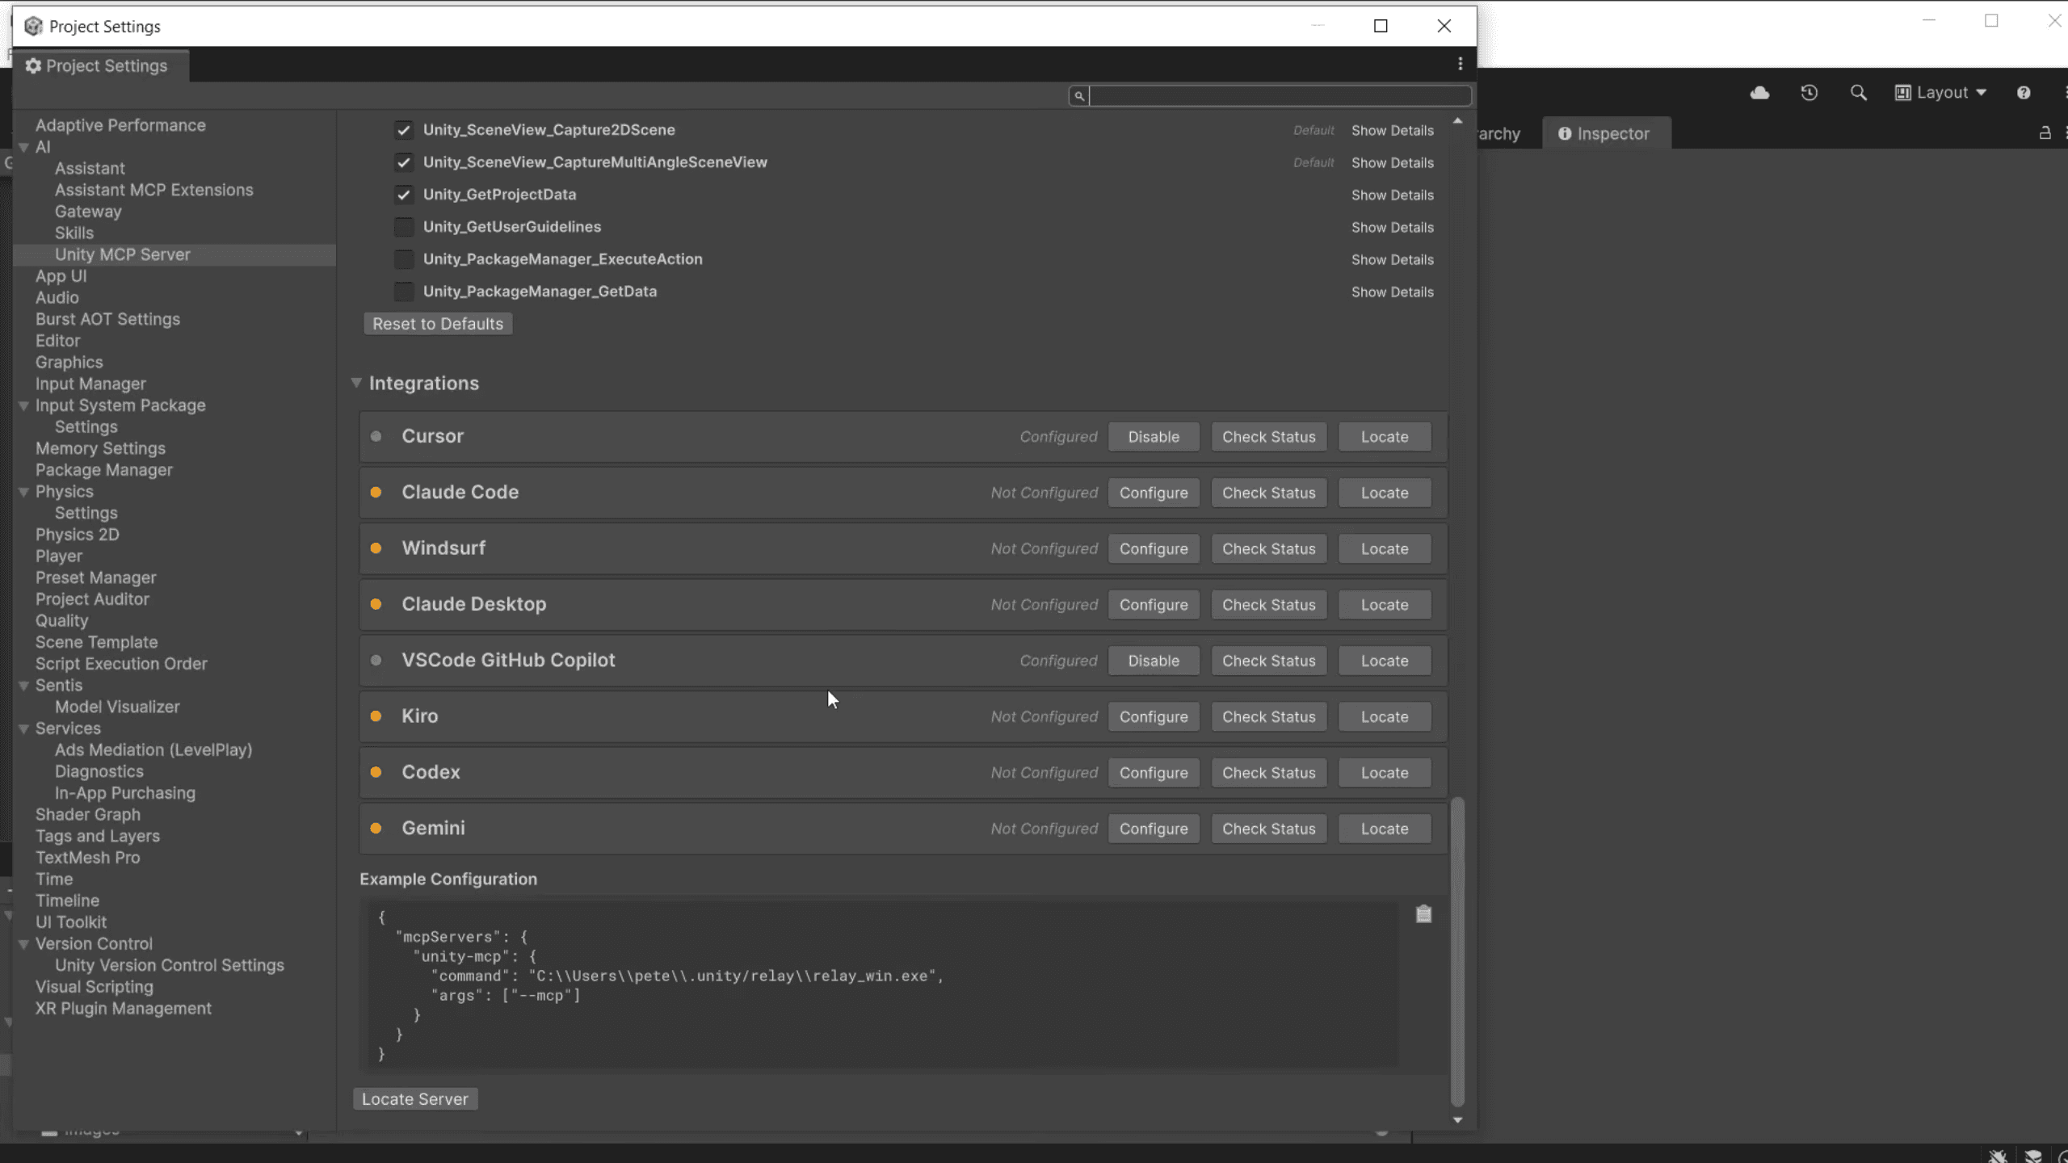Show Details for Unity_GetProjectData

point(1393,195)
